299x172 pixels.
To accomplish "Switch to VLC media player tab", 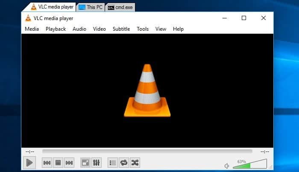I will (52, 7).
